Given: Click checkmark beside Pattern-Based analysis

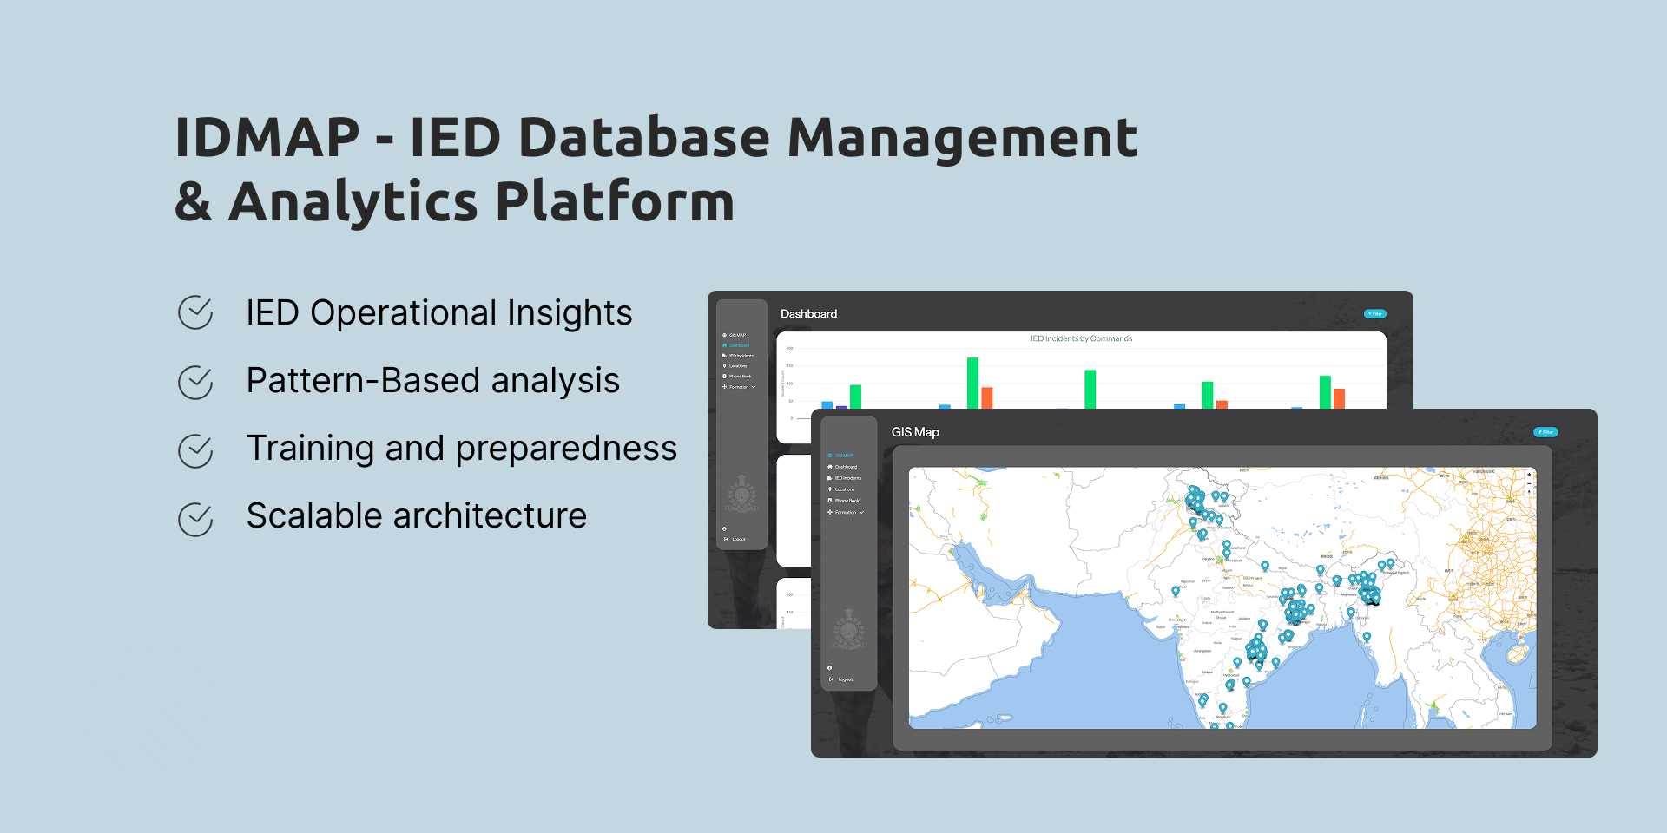Looking at the screenshot, I should [195, 381].
